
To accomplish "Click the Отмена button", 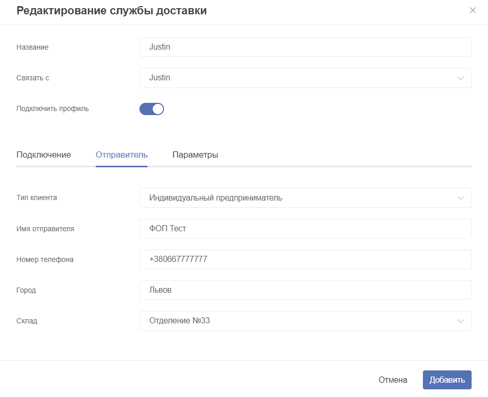I will point(393,380).
